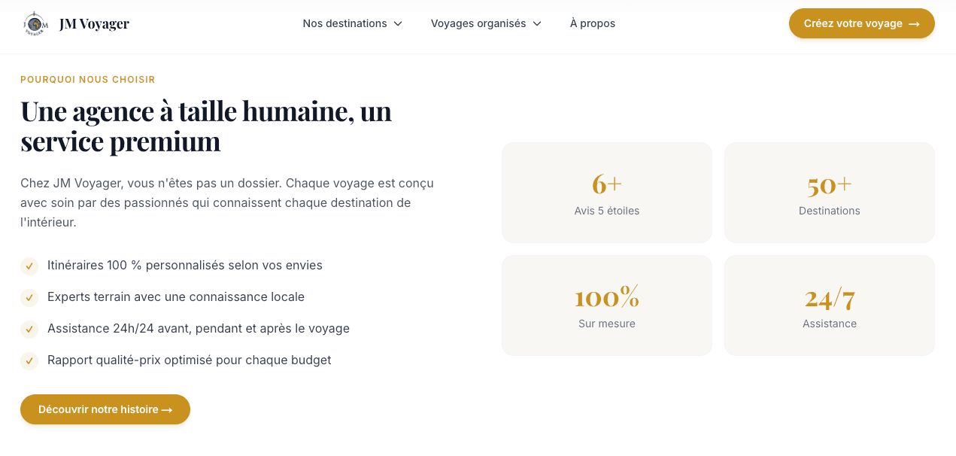Click the '100% Sur mesure' card
Image resolution: width=956 pixels, height=456 pixels.
click(606, 305)
